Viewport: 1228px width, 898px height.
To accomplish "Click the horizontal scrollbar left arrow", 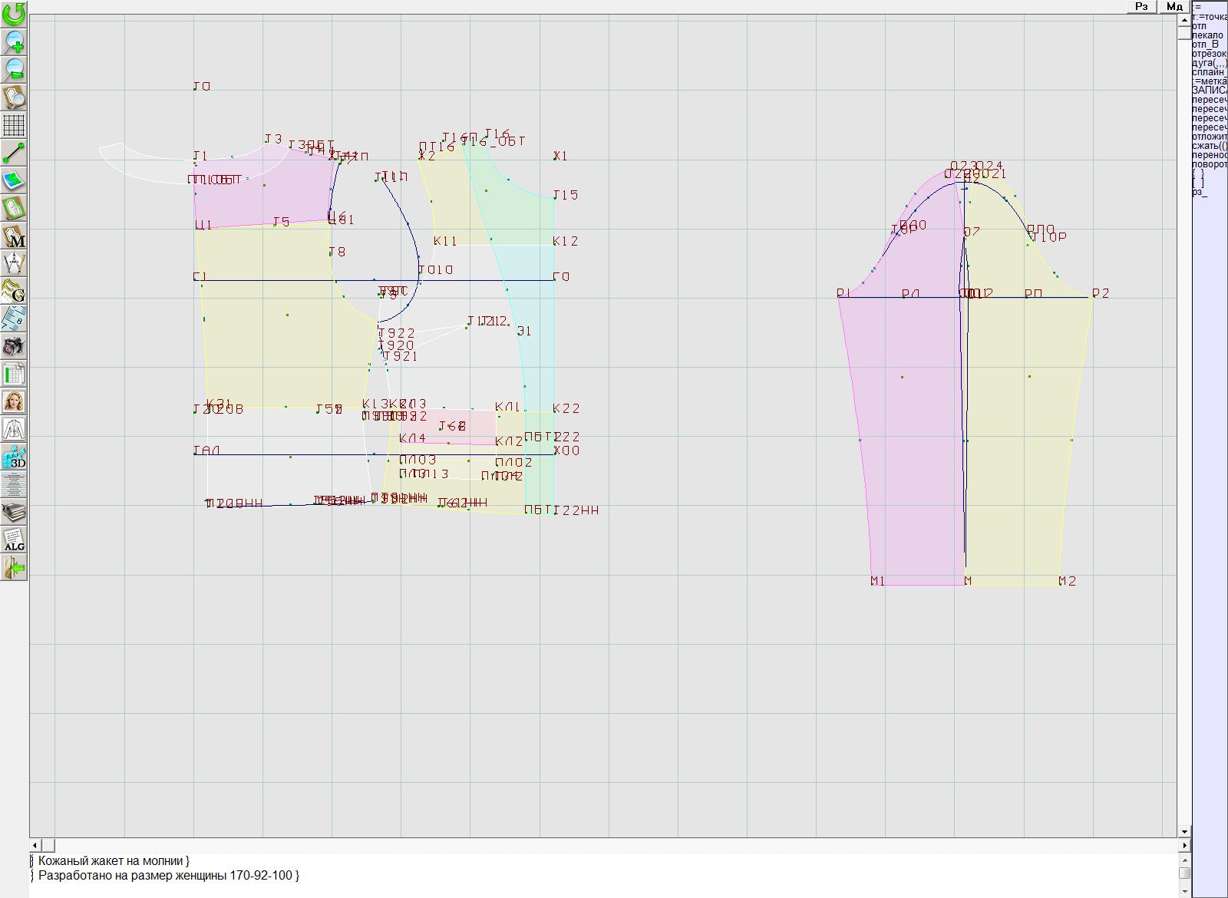I will 35,845.
